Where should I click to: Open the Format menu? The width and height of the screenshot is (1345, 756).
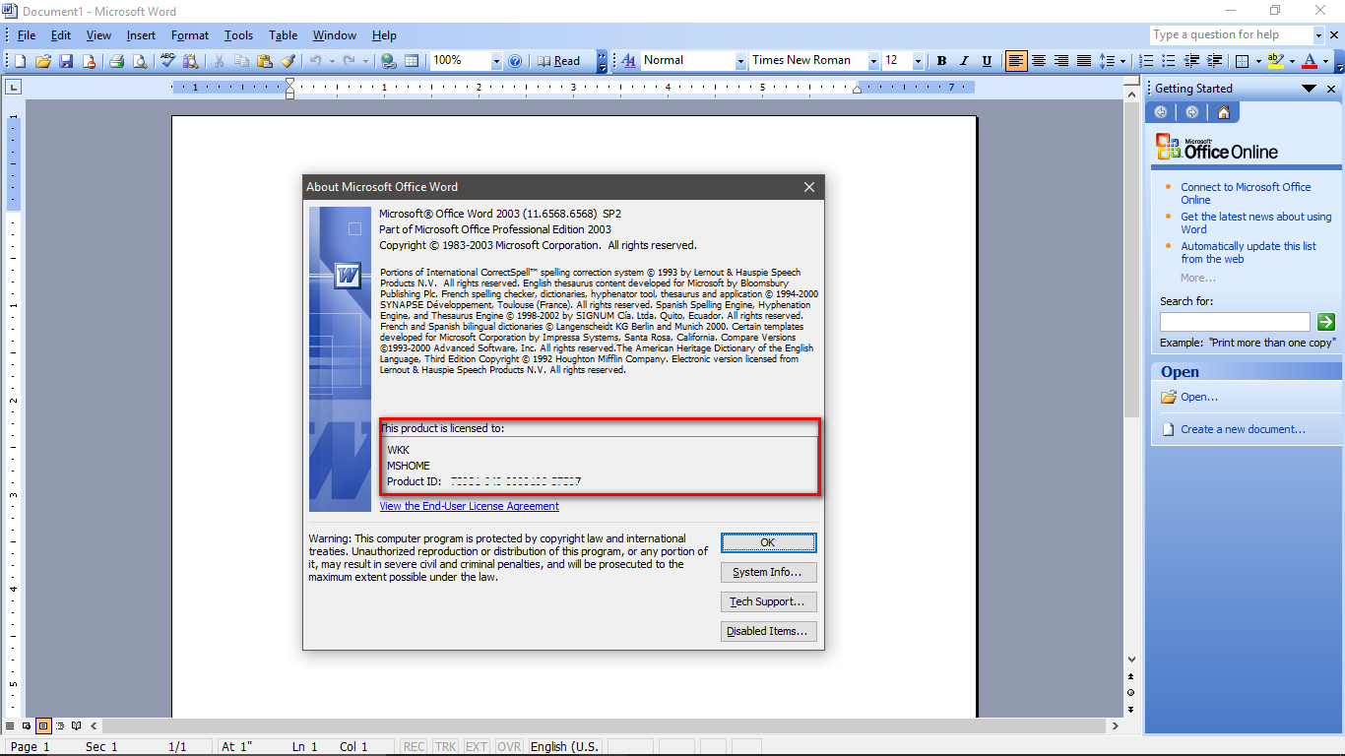[x=190, y=35]
